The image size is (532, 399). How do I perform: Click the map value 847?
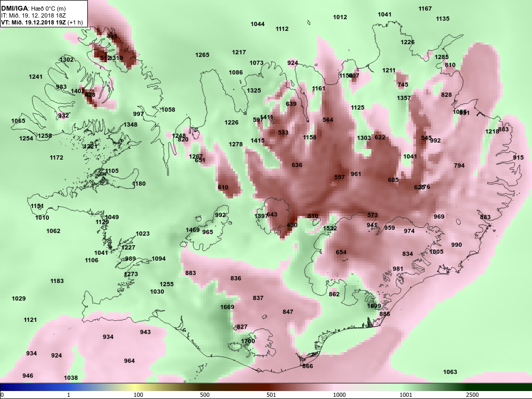click(x=288, y=312)
